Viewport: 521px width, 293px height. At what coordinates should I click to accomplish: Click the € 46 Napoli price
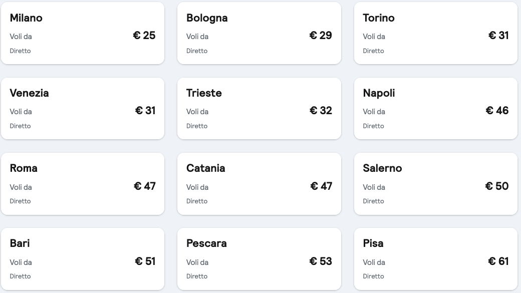click(497, 110)
